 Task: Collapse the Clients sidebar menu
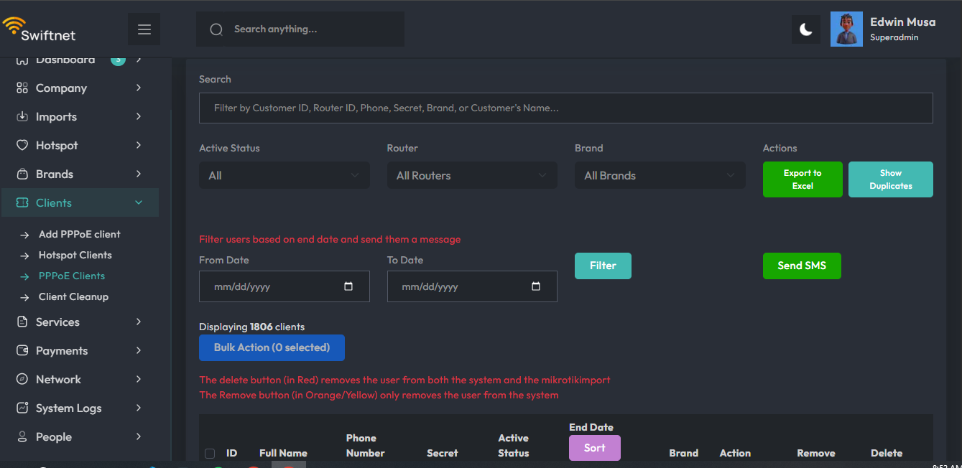pyautogui.click(x=139, y=203)
